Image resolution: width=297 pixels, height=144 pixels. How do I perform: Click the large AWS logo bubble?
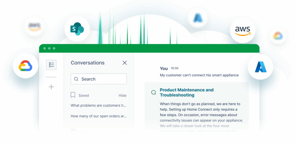click(x=243, y=30)
